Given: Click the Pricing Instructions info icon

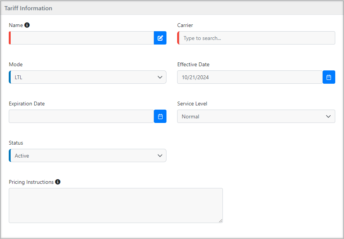Looking at the screenshot, I should pyautogui.click(x=58, y=182).
